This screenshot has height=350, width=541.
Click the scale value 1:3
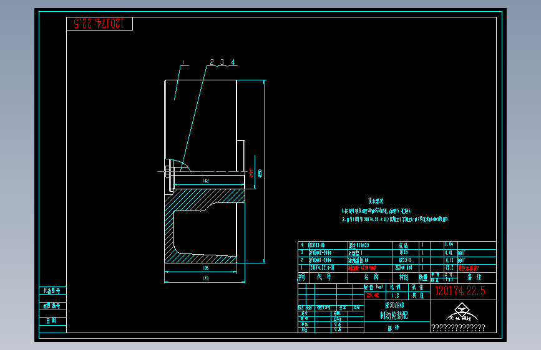click(396, 296)
